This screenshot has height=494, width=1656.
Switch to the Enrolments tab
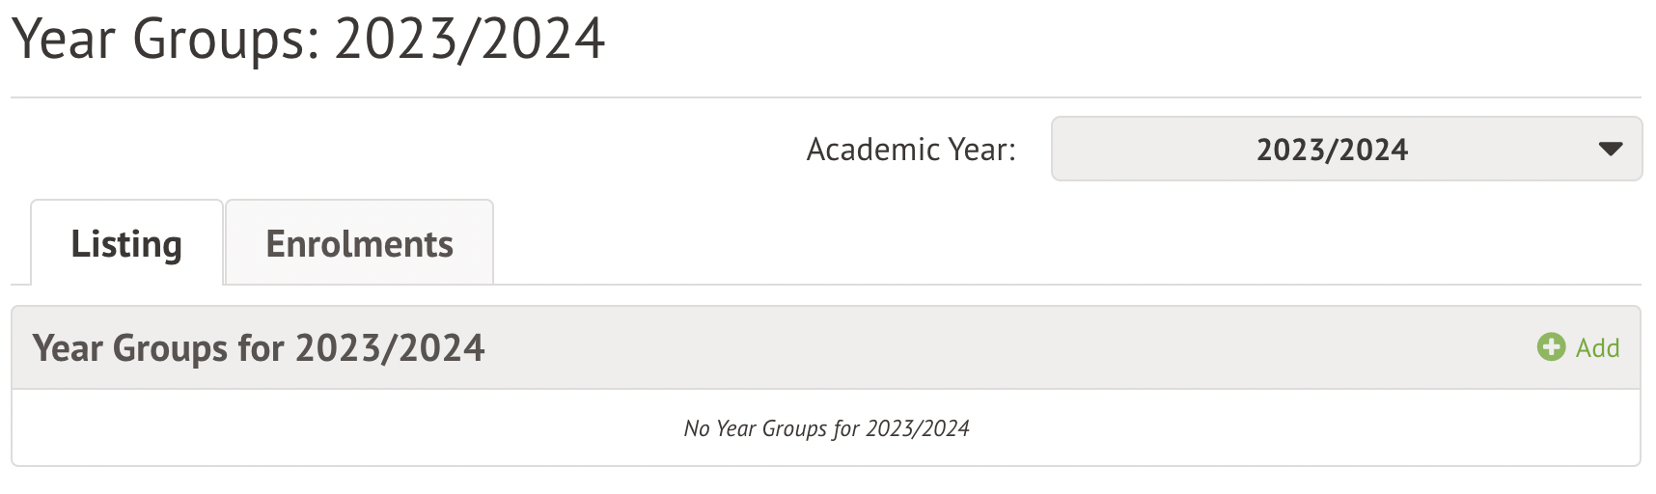(x=359, y=244)
